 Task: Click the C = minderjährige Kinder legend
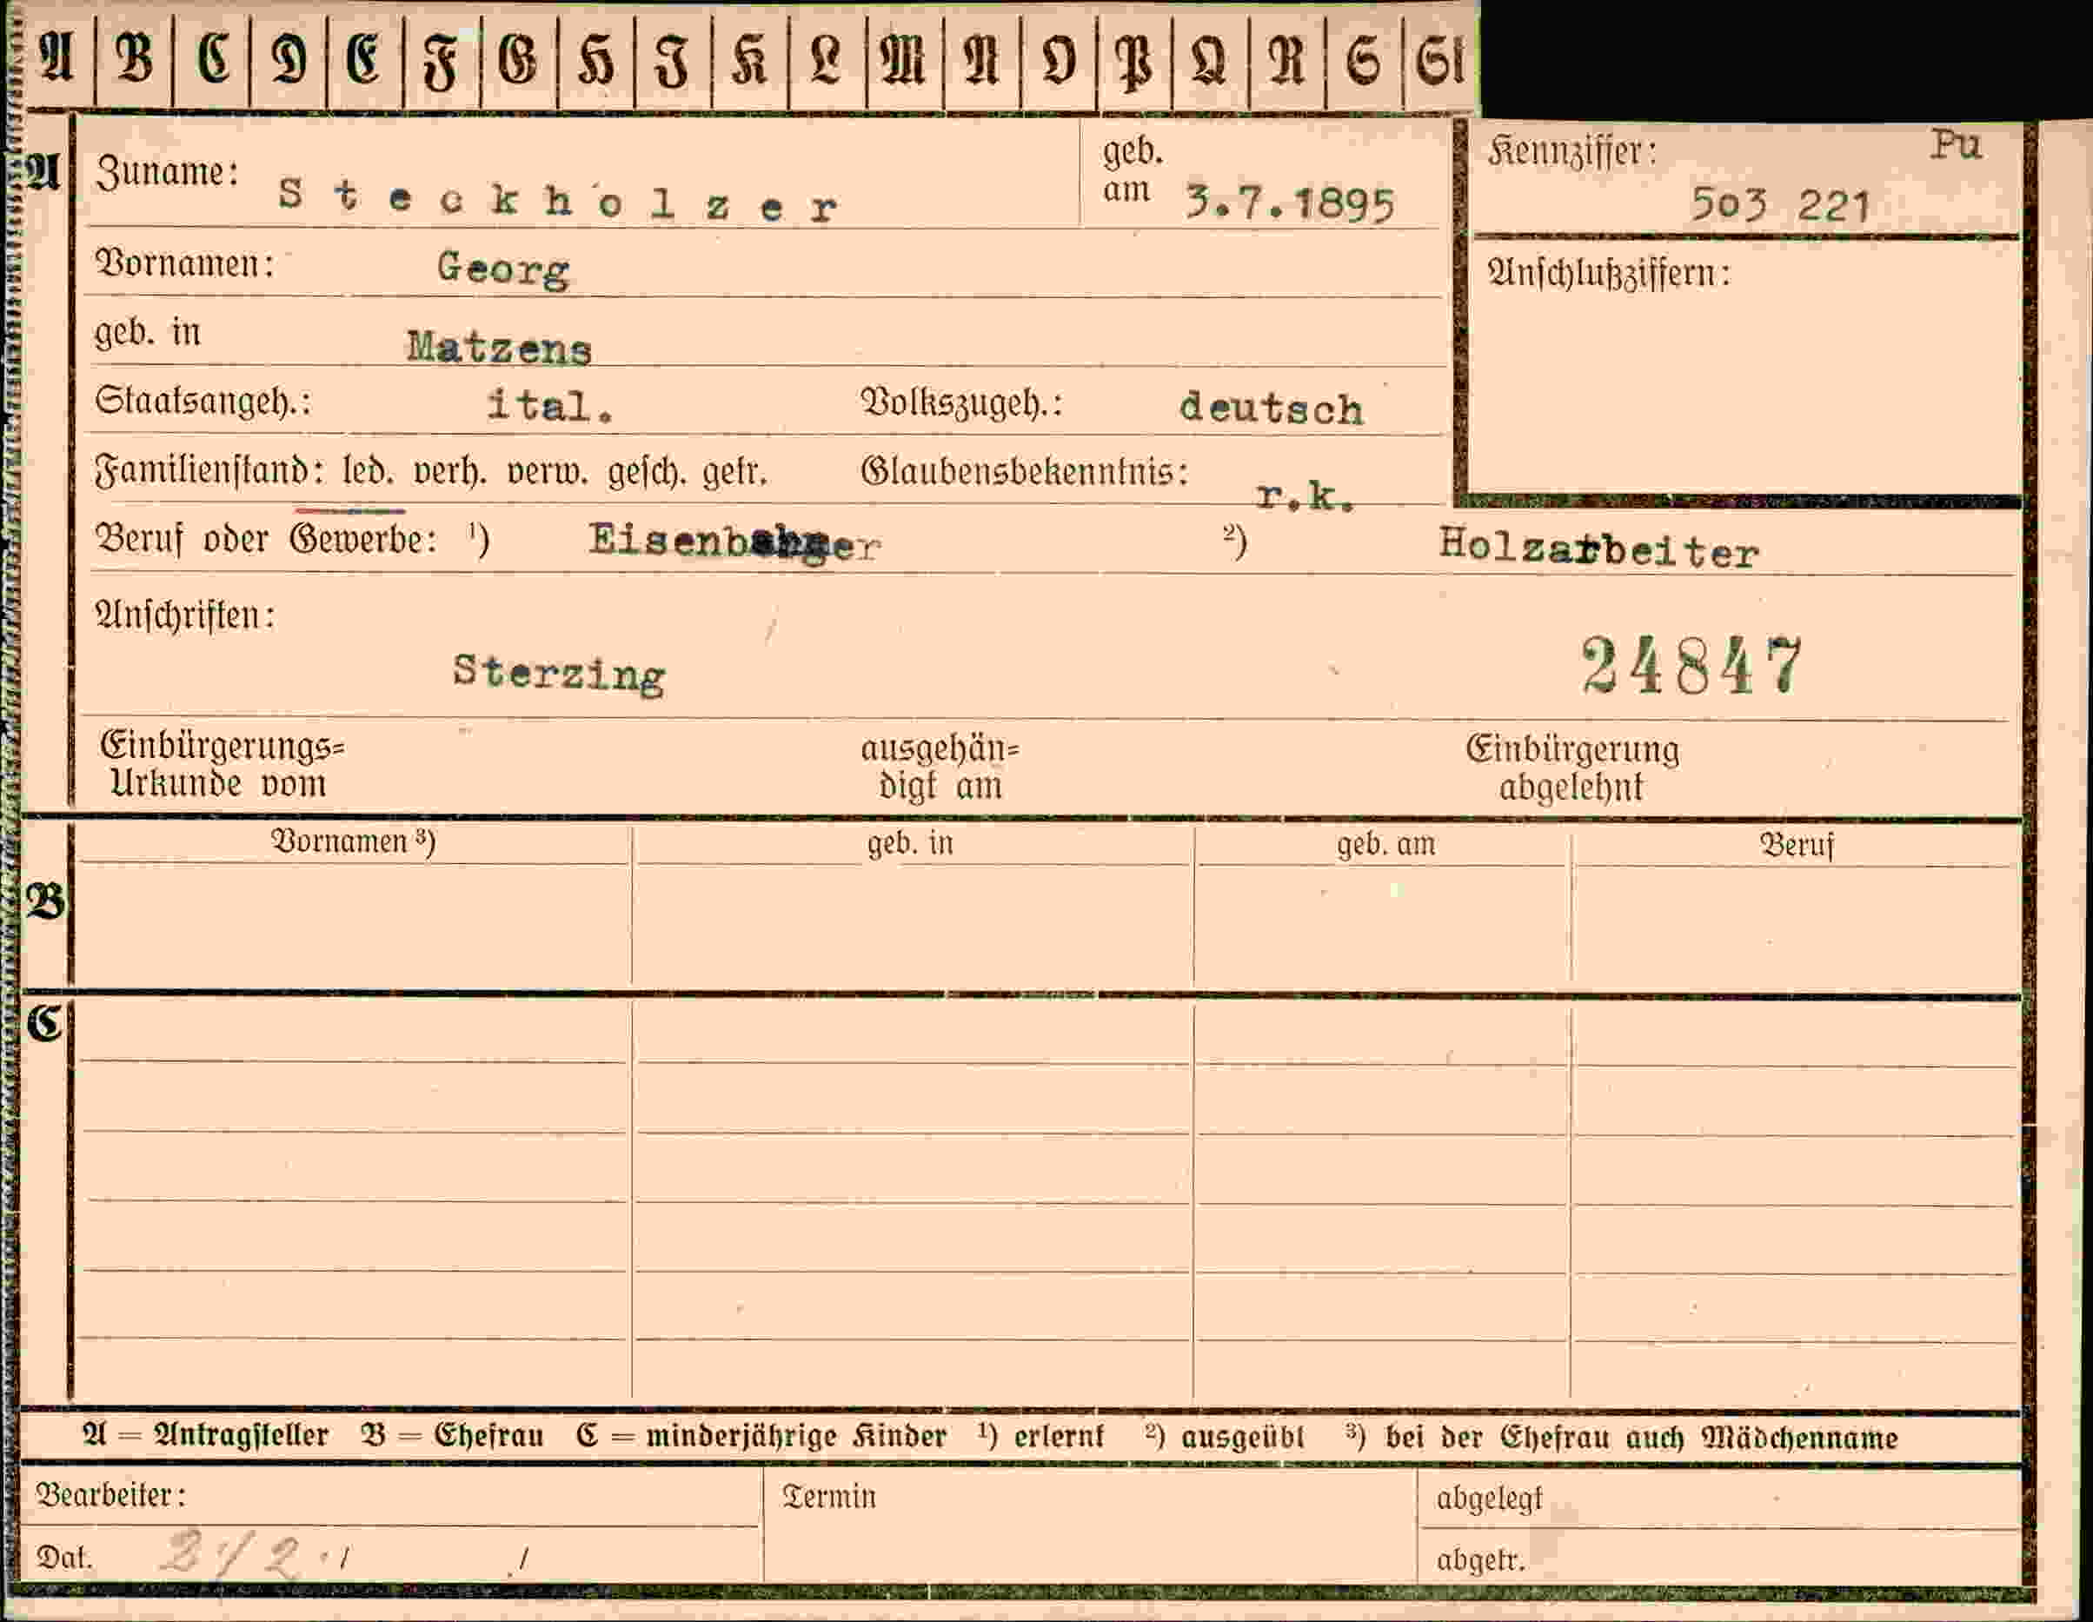[761, 1436]
